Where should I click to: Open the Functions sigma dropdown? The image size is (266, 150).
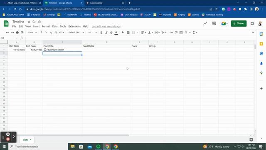(195, 32)
